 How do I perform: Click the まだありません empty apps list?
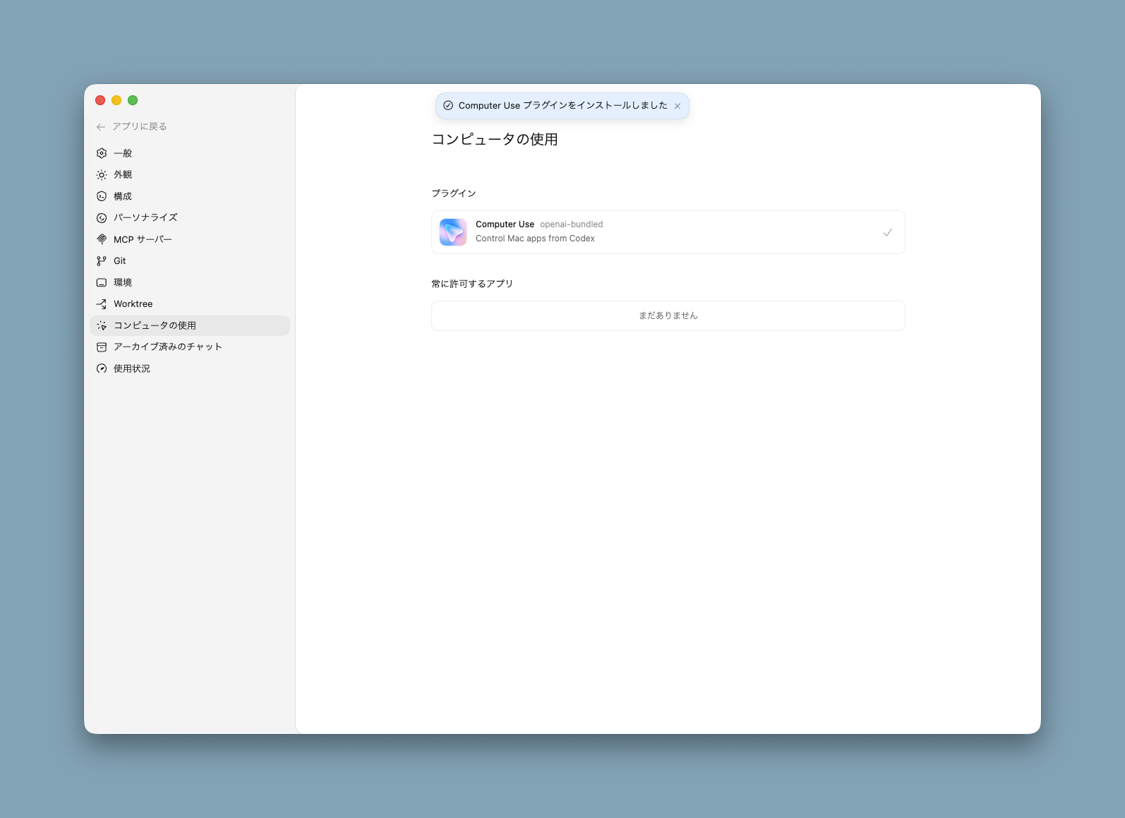(668, 315)
